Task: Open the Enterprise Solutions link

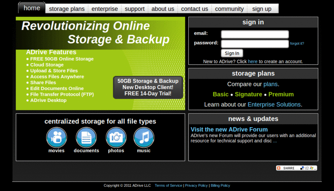Action: coord(274,104)
